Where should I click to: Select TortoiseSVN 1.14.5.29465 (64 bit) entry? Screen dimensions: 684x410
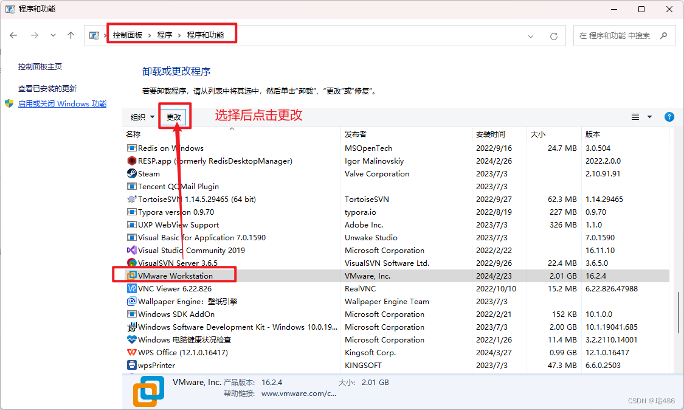click(x=197, y=199)
